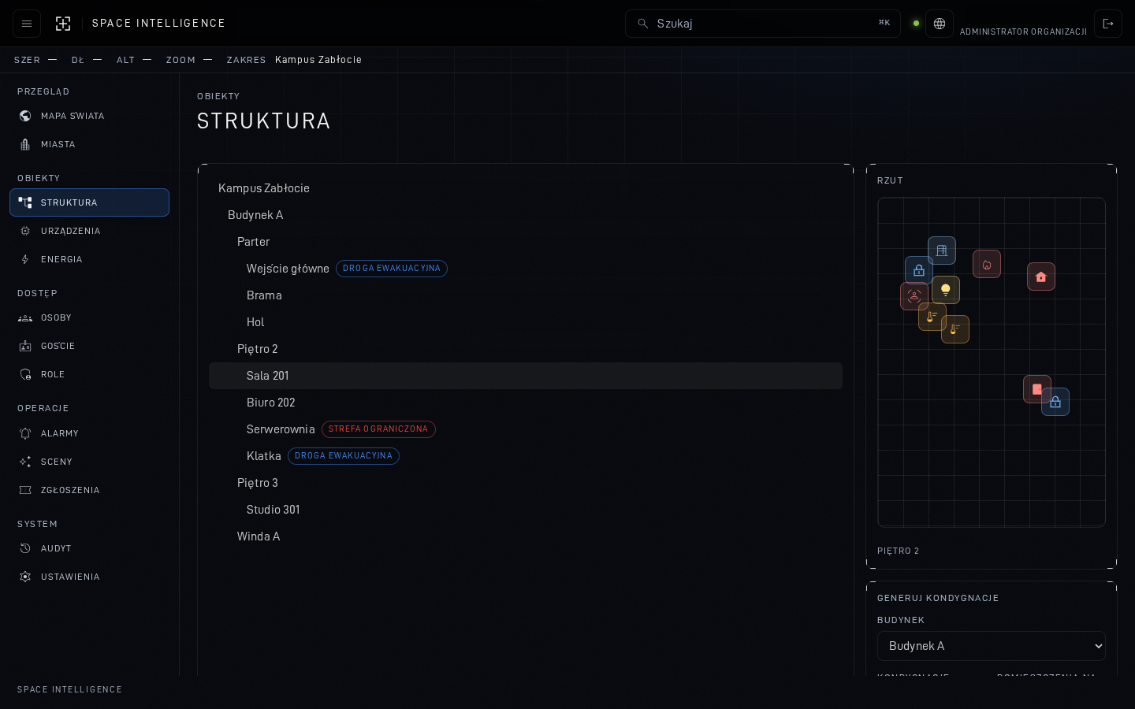Click the Audyt history icon
The image size is (1135, 709).
coord(25,548)
